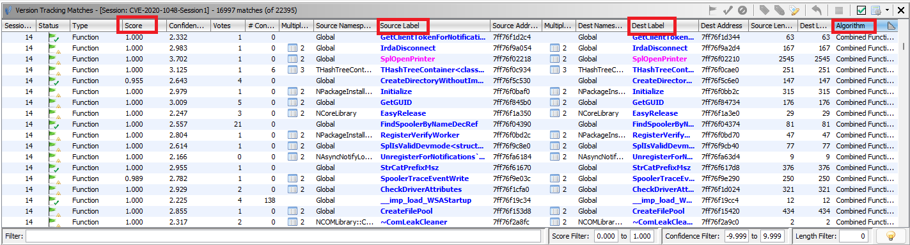Toggle the green checkbox toolbar icon

(x=861, y=10)
